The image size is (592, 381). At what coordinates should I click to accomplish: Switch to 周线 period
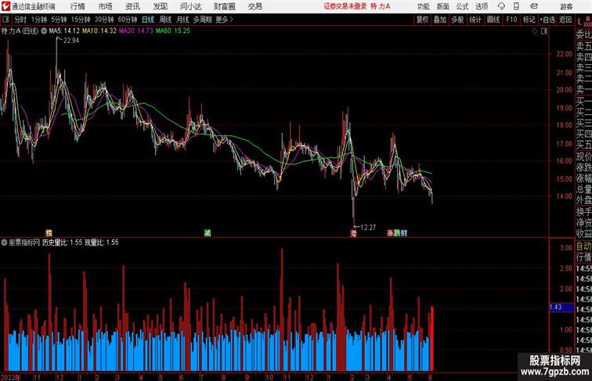165,20
